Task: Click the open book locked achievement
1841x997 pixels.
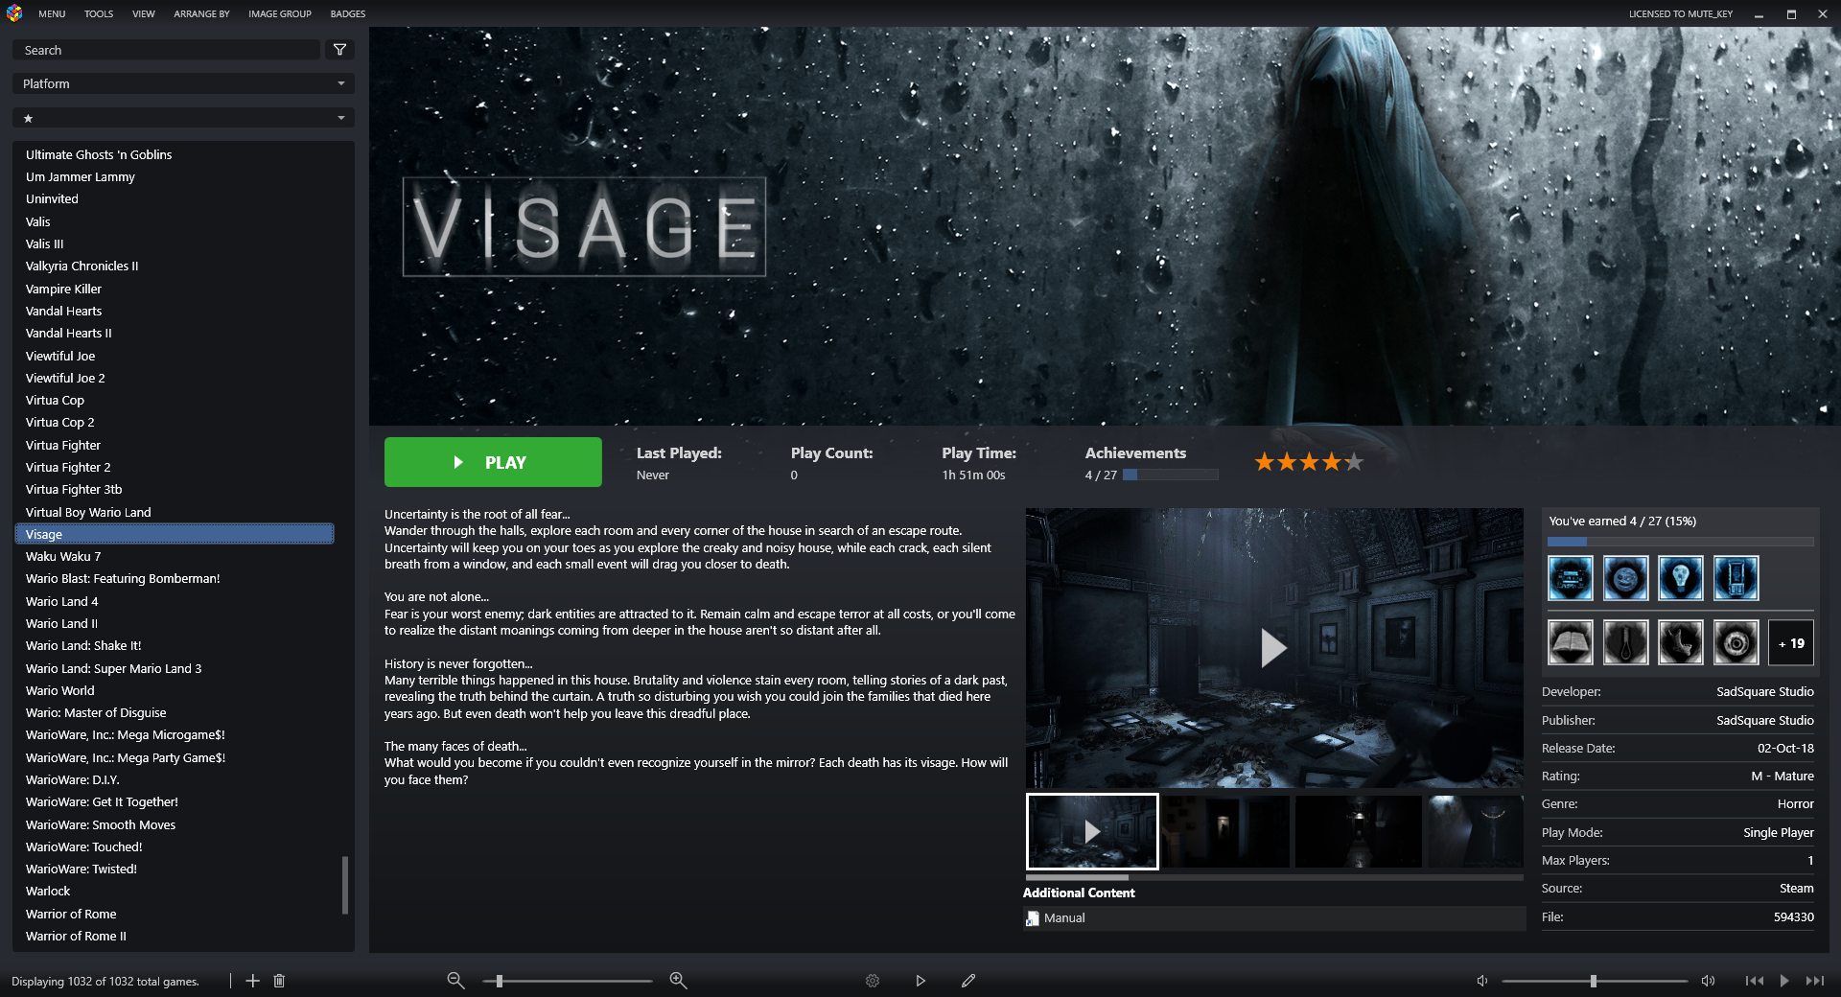Action: tap(1570, 642)
